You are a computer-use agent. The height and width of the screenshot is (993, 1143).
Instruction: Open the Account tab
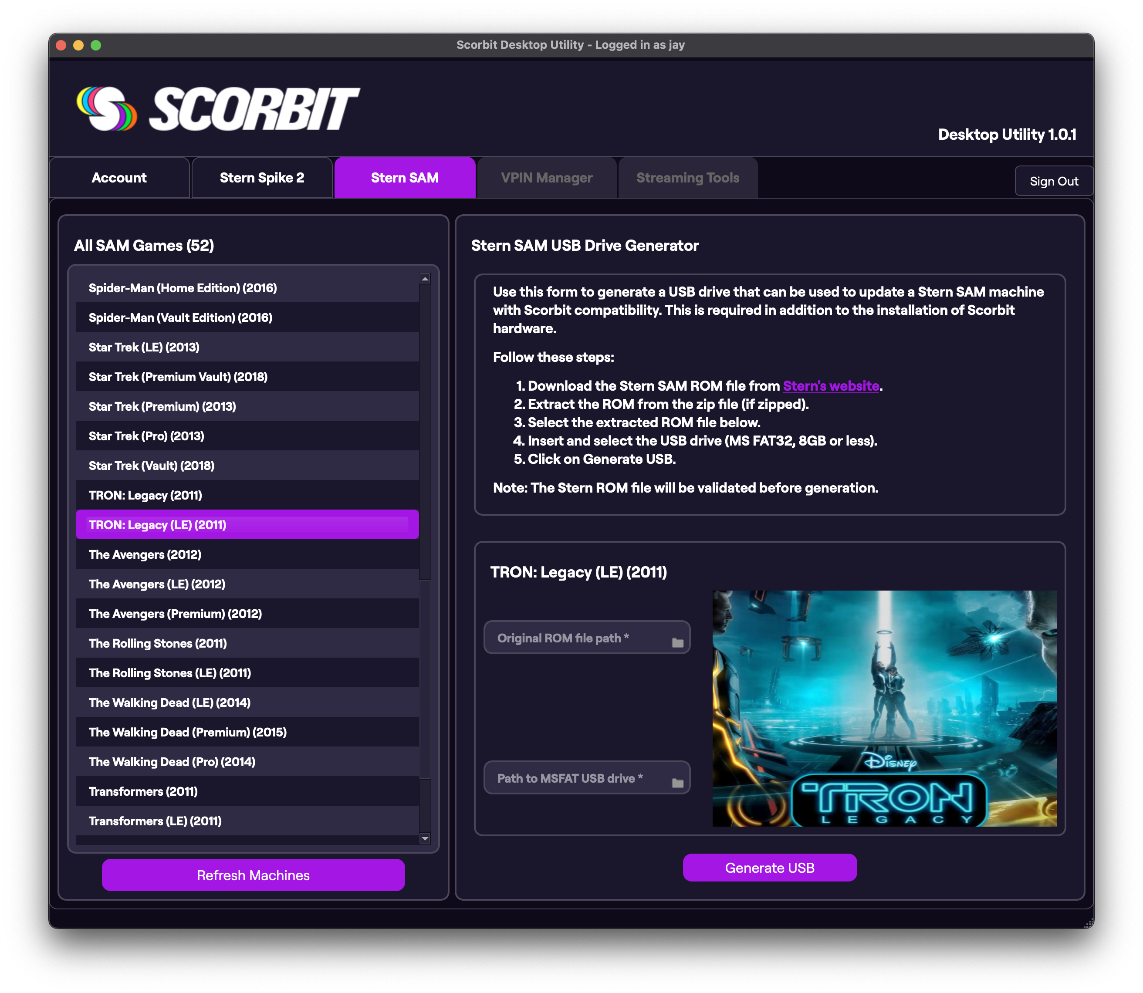pos(119,178)
